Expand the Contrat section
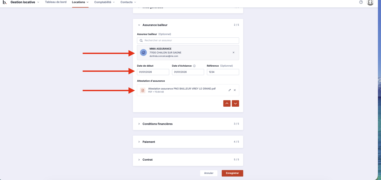 (139, 160)
